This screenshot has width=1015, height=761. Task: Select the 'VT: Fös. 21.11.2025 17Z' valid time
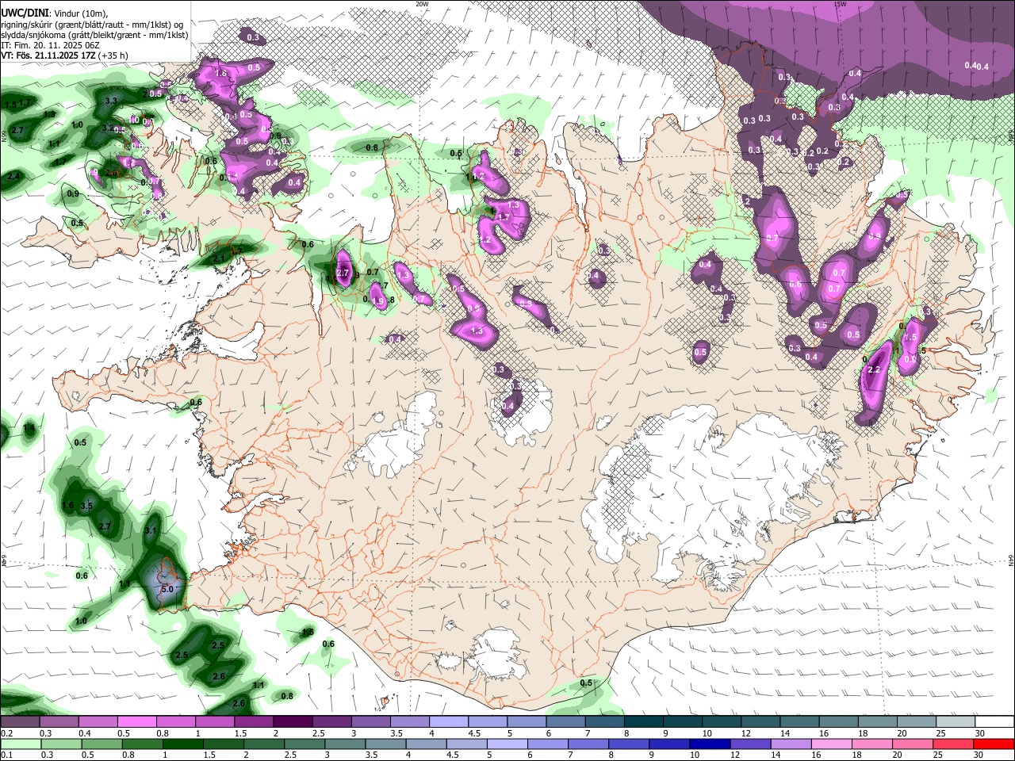[x=48, y=55]
